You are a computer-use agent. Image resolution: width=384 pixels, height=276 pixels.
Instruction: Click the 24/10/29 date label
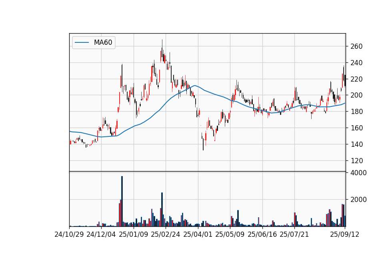click(x=69, y=234)
